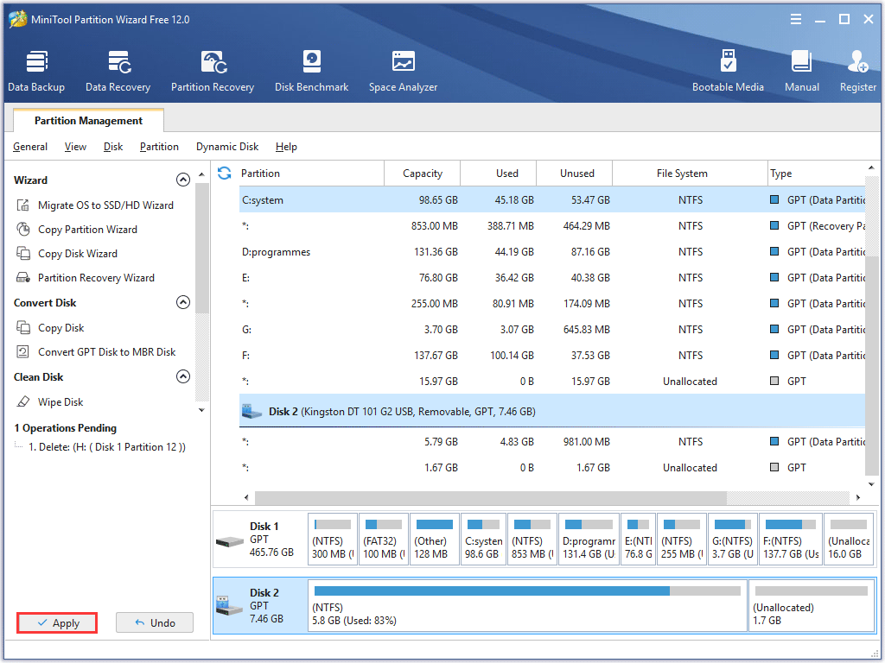The image size is (885, 663).
Task: Create Bootable Media
Action: tap(729, 69)
